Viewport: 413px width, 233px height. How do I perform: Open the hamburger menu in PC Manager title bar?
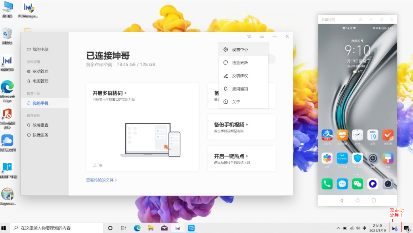pos(262,36)
